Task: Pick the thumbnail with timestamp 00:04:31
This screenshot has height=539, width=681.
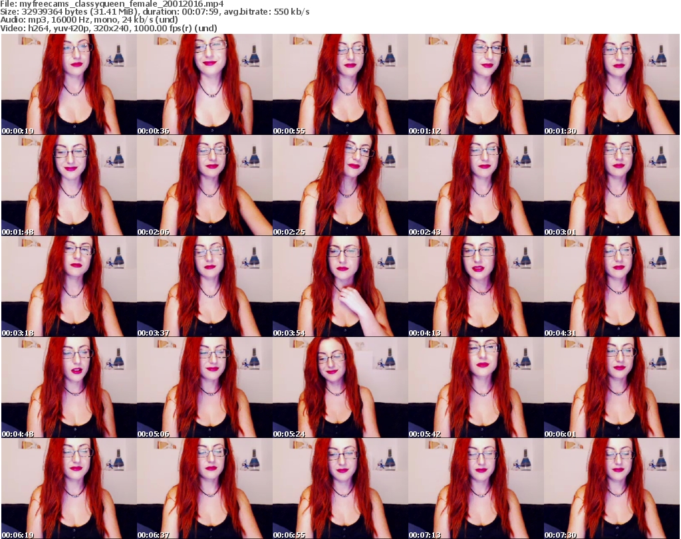Action: tap(612, 286)
